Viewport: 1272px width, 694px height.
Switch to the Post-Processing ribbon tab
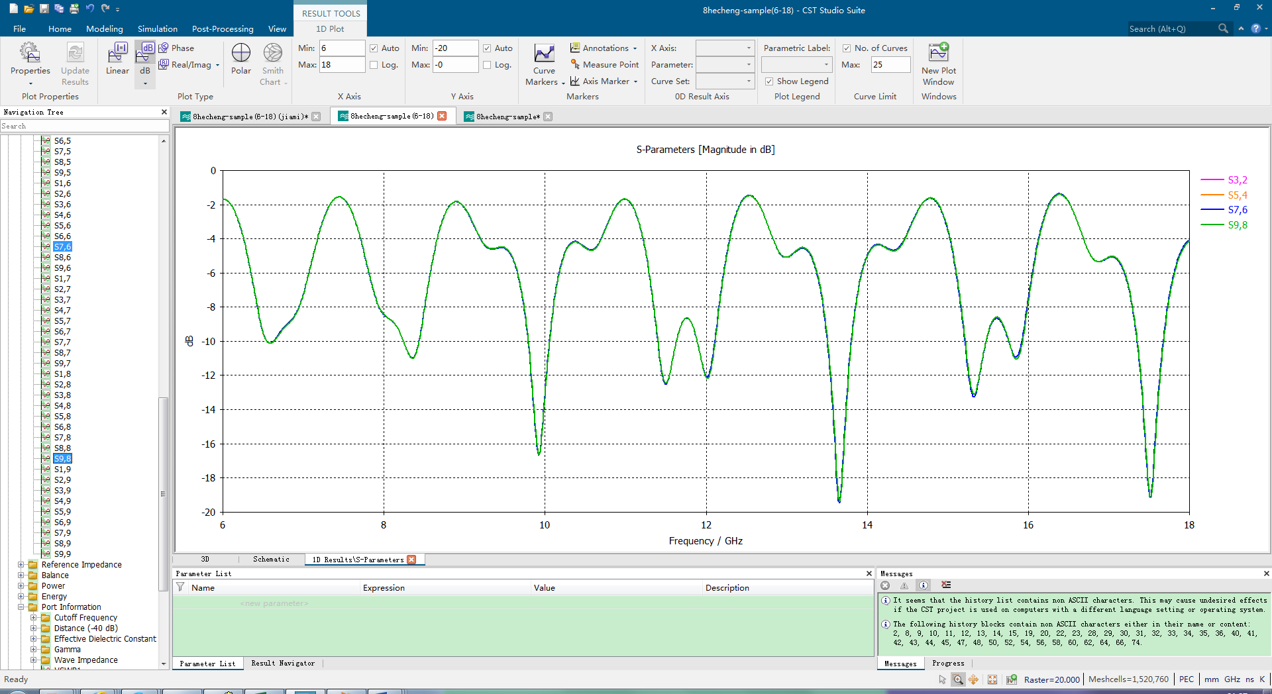pos(222,28)
